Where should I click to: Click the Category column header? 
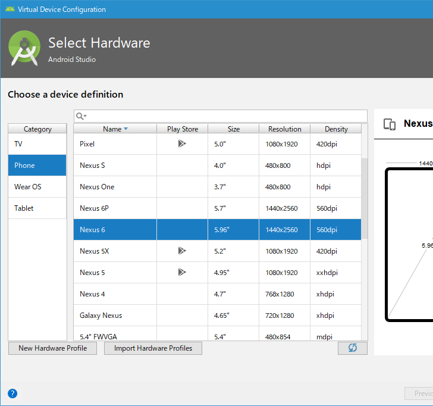pos(37,129)
